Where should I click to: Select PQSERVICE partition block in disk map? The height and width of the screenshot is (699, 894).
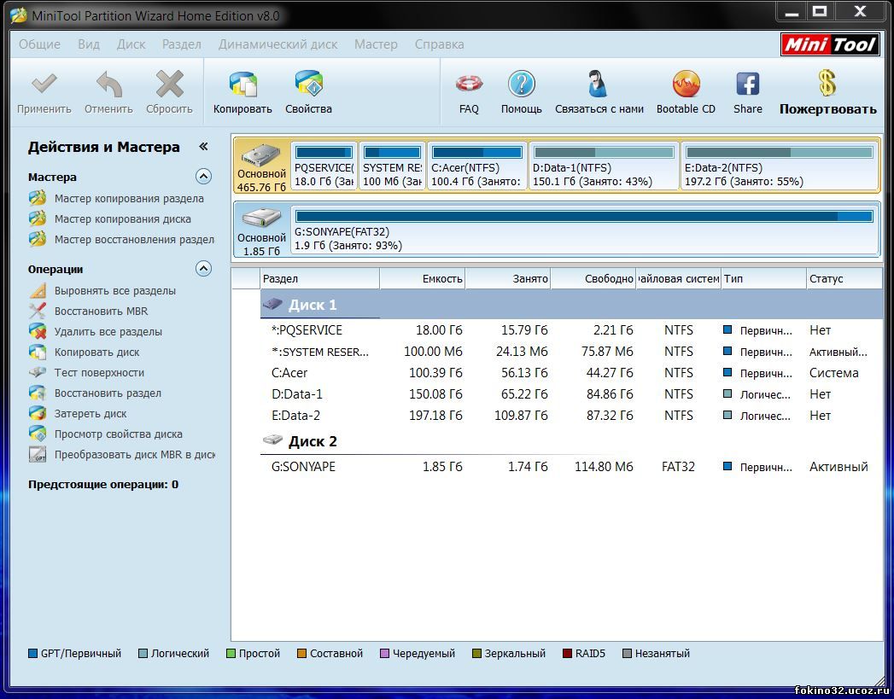click(x=324, y=166)
